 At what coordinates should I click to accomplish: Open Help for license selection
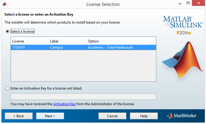[144, 116]
